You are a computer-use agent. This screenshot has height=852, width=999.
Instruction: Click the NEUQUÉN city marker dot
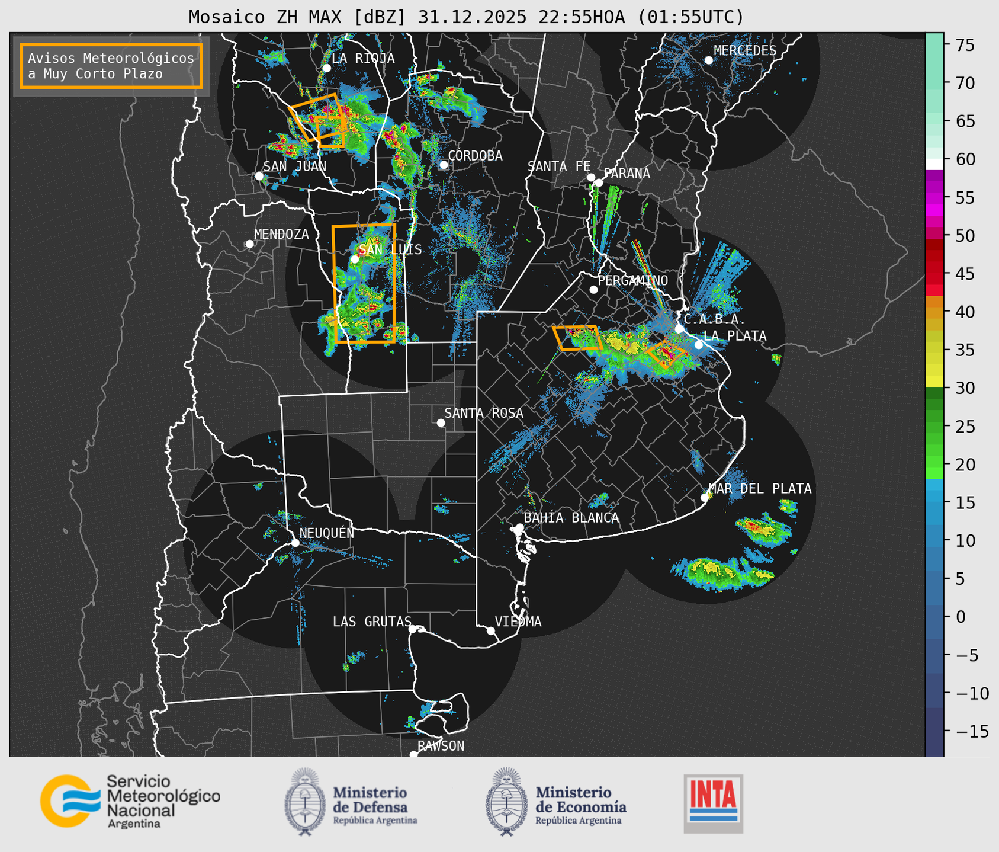(x=295, y=543)
